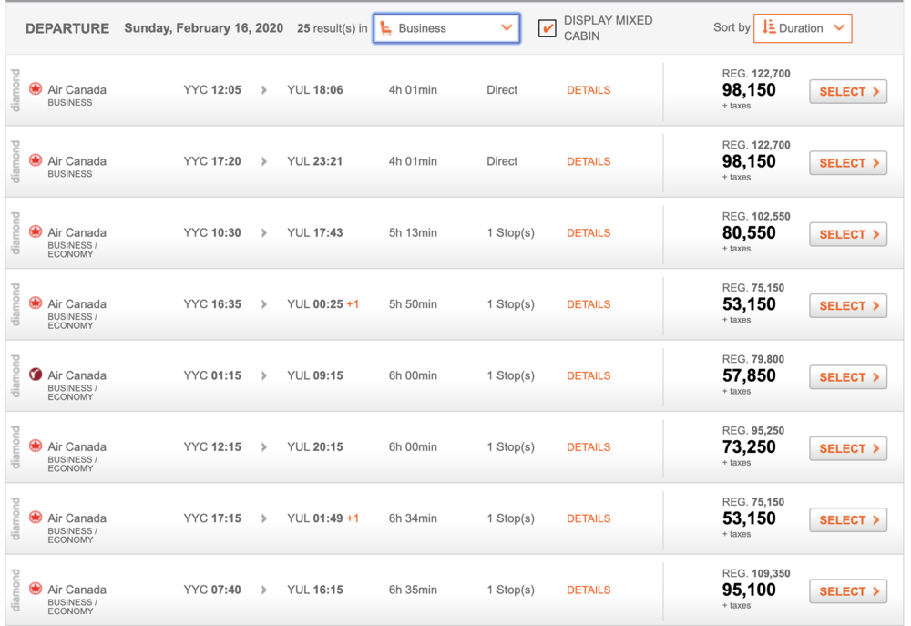Open the Sort by Duration dropdown
Image resolution: width=911 pixels, height=626 pixels.
[x=803, y=28]
